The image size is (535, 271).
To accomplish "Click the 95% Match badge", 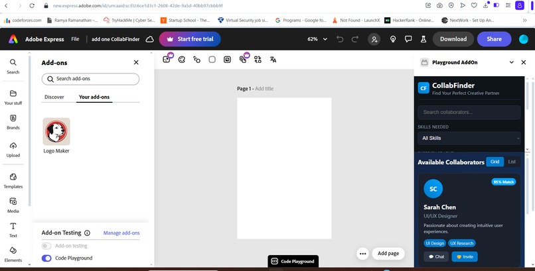I will [504, 182].
